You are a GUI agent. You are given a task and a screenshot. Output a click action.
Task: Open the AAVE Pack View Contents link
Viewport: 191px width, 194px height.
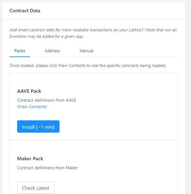(x=32, y=106)
